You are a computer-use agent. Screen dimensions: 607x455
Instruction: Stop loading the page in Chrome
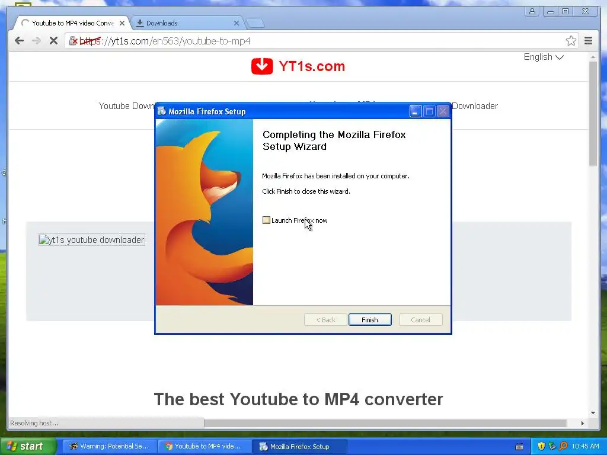click(x=53, y=41)
